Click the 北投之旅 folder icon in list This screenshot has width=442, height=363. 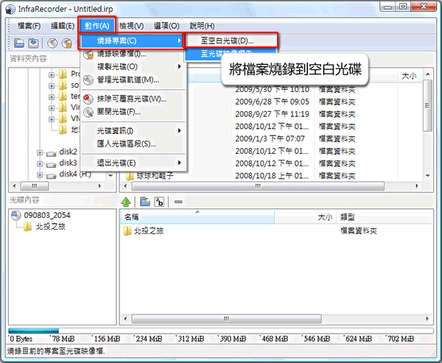[127, 231]
